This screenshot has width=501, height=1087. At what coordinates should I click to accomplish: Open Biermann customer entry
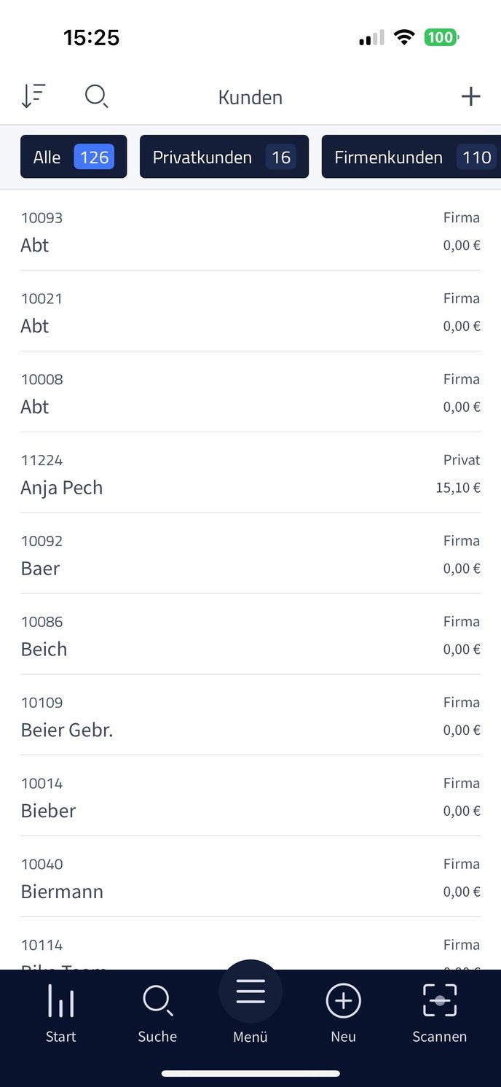pyautogui.click(x=250, y=877)
